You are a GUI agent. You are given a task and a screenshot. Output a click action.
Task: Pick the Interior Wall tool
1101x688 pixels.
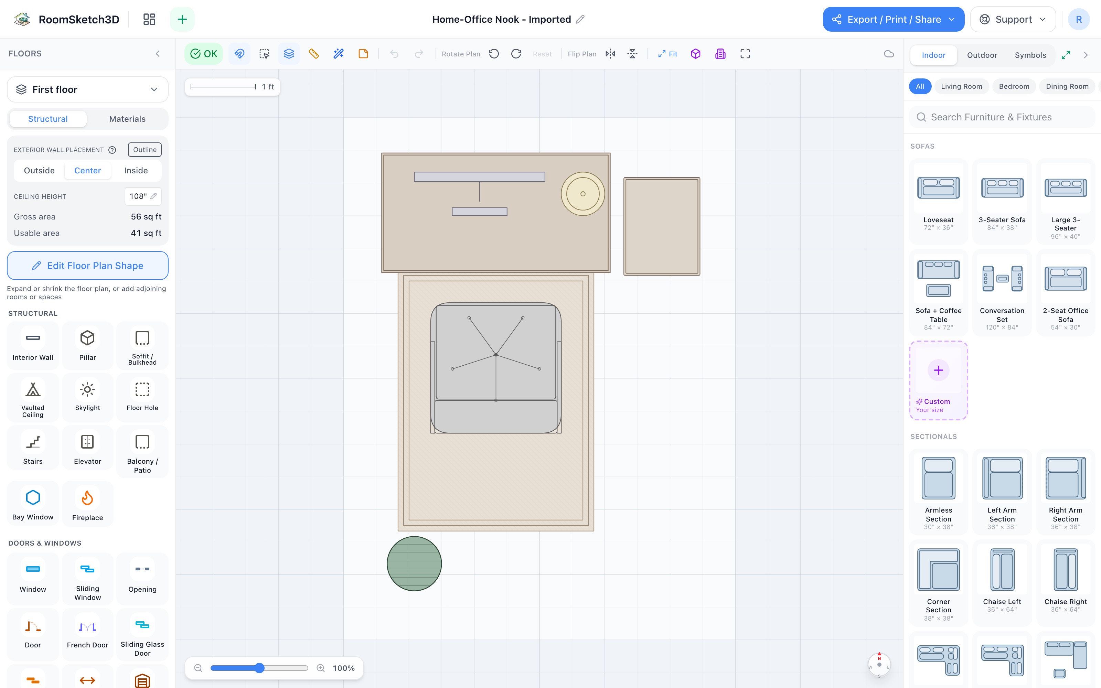(33, 346)
